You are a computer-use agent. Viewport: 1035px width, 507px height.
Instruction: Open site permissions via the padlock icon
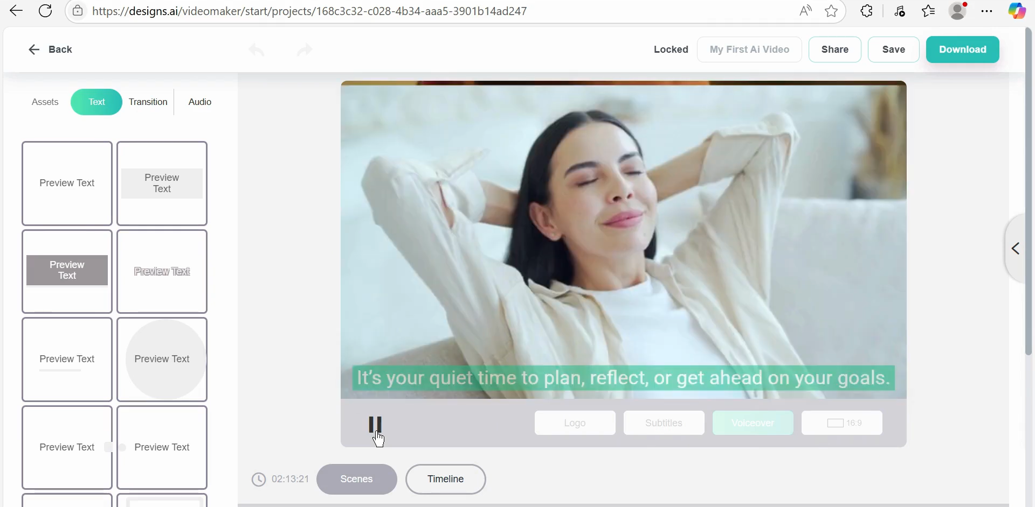(78, 11)
